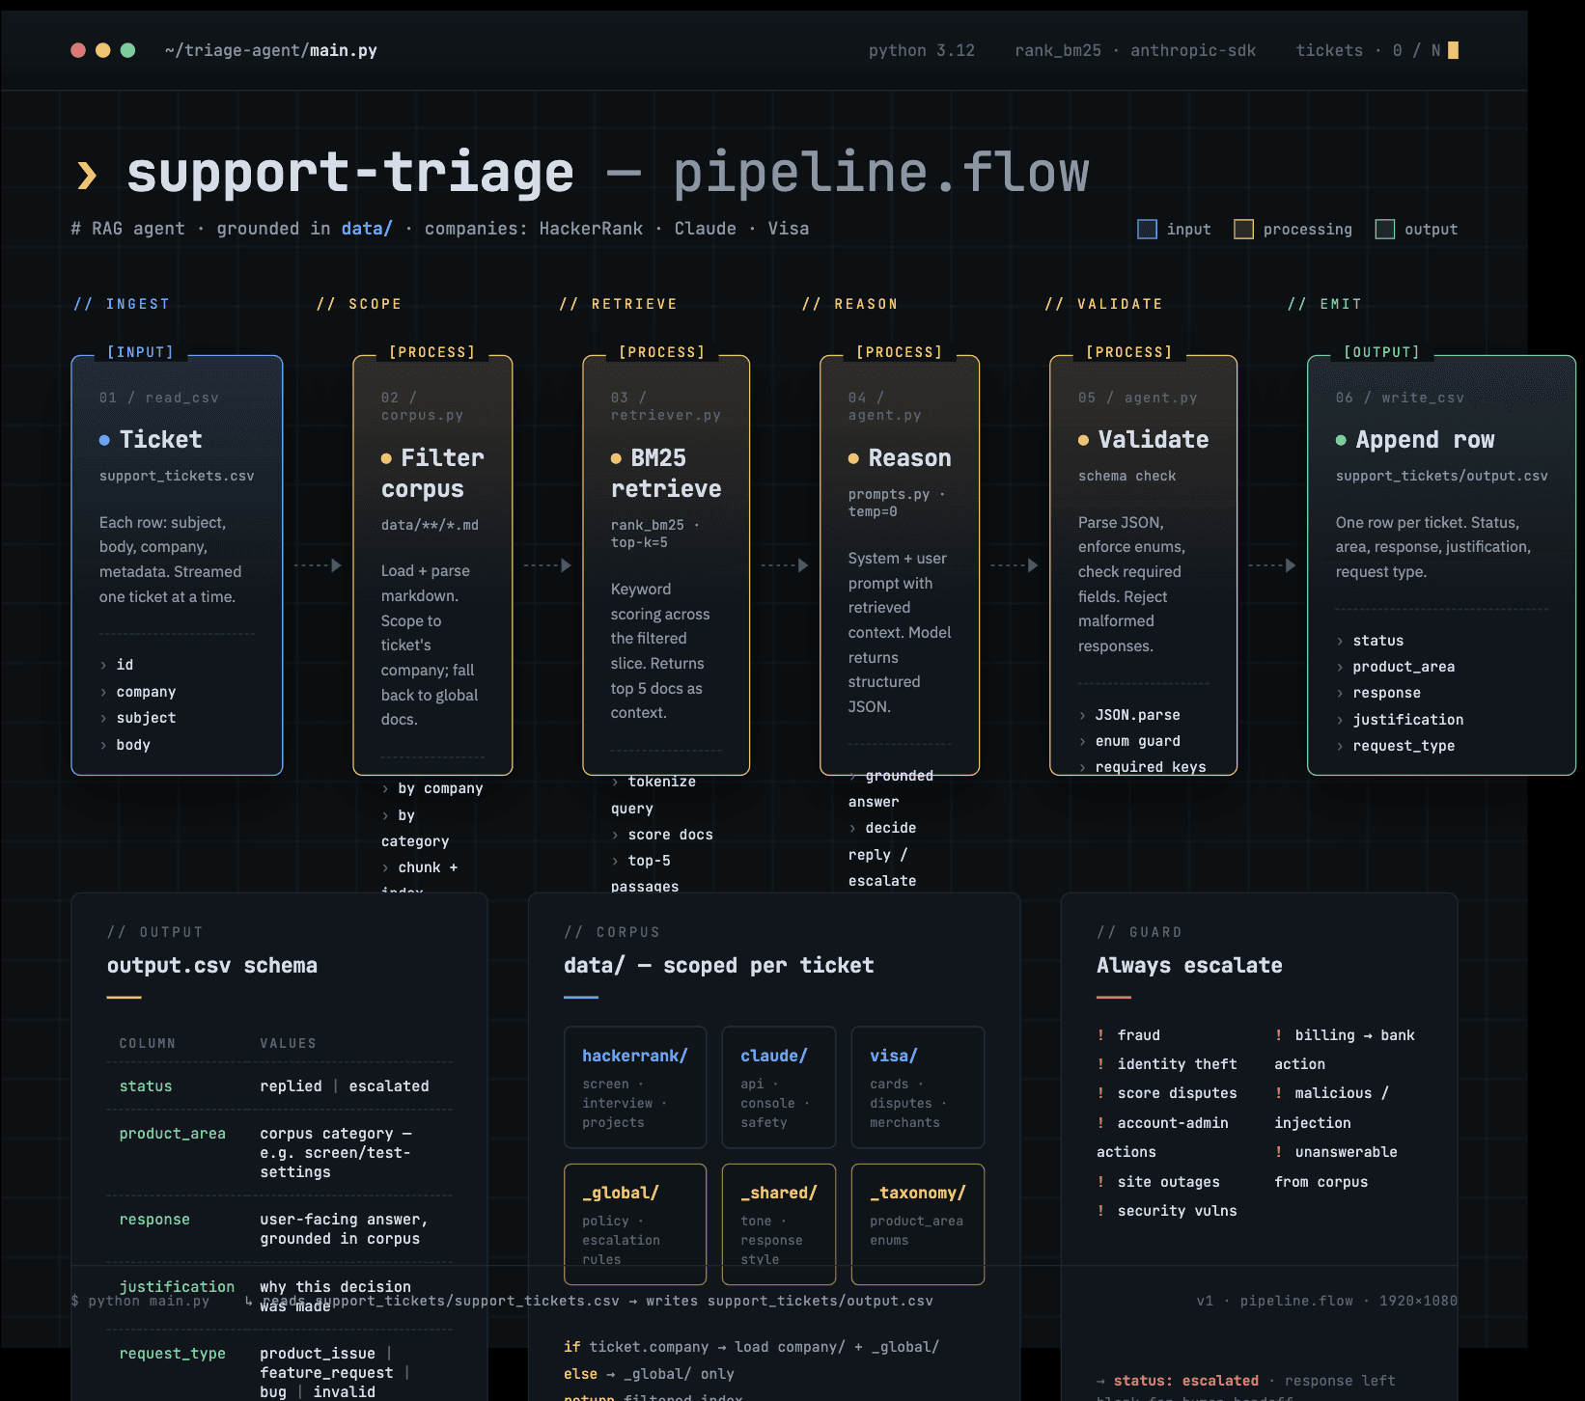Click the warning mark beside site outages
1585x1401 pixels.
(1100, 1182)
